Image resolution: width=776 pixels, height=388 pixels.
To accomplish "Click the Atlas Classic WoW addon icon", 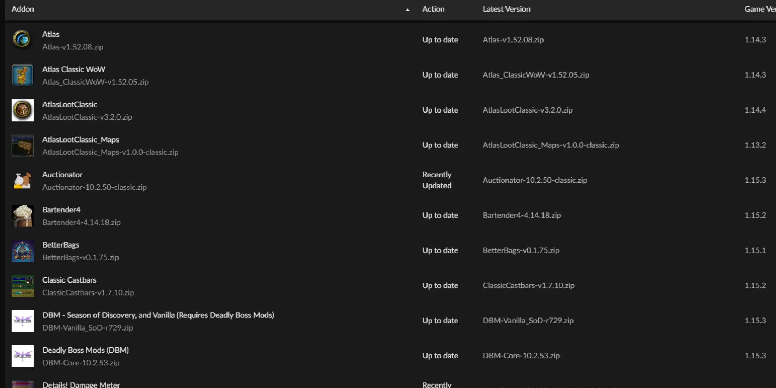I will coord(22,75).
